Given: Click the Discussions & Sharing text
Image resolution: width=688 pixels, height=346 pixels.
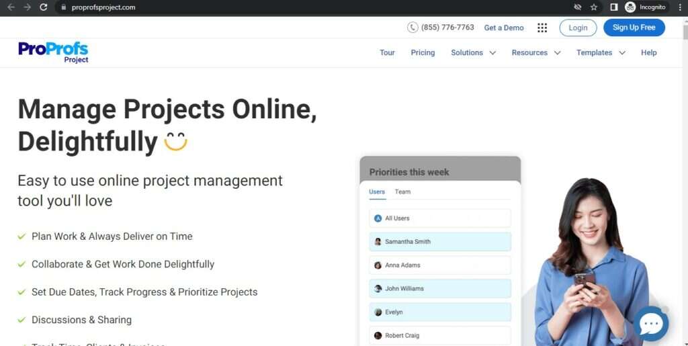Looking at the screenshot, I should pyautogui.click(x=81, y=320).
